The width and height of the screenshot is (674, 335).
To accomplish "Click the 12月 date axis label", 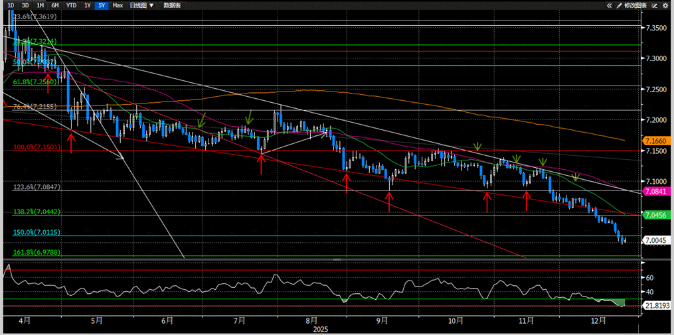I will [x=598, y=321].
